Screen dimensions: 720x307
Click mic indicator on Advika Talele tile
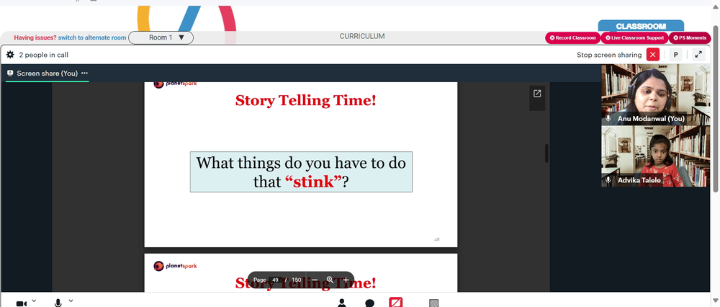608,180
